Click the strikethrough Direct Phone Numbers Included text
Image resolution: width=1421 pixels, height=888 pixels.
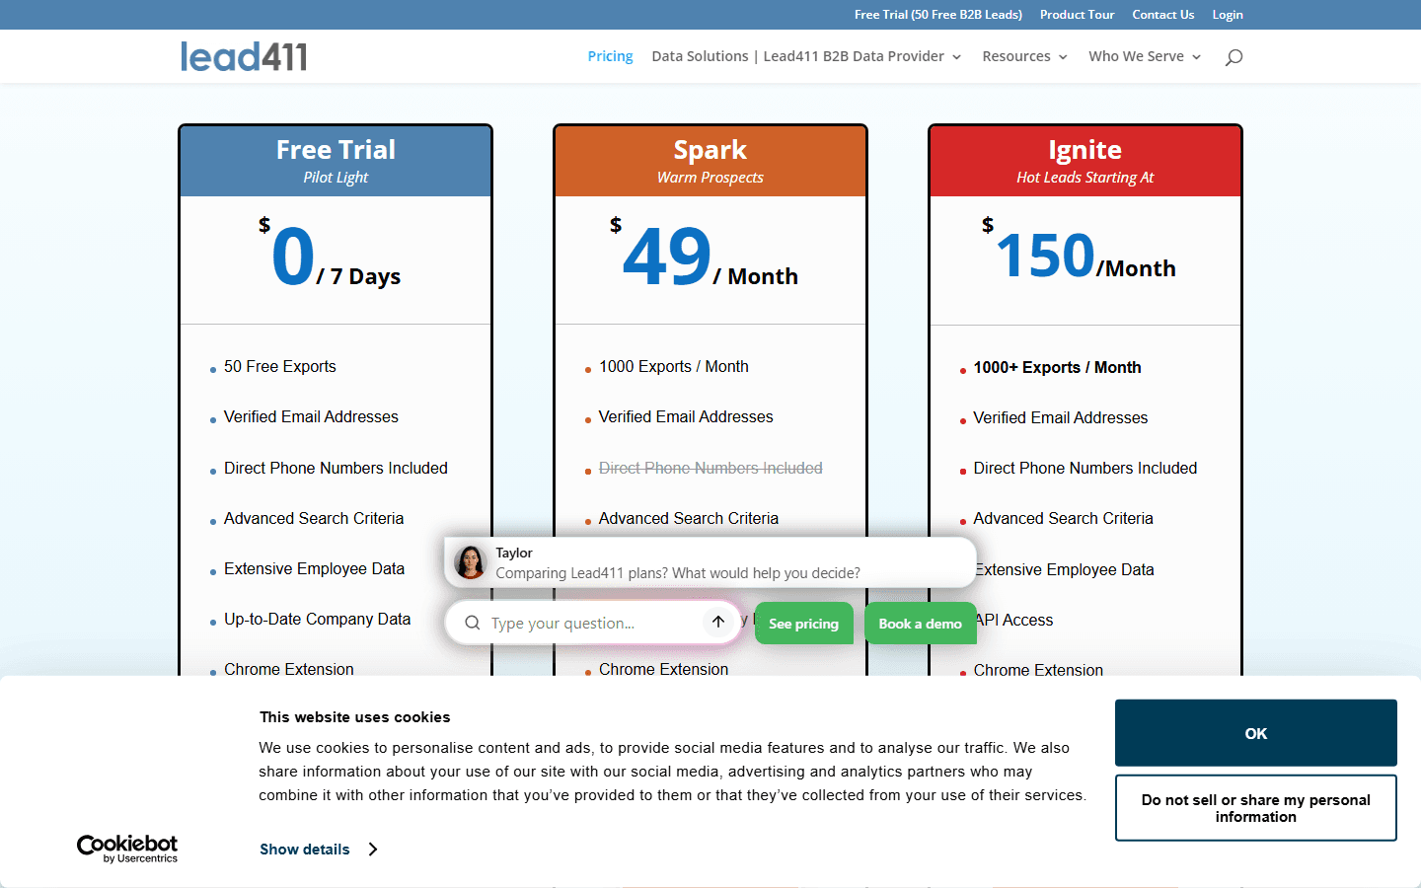coord(710,469)
